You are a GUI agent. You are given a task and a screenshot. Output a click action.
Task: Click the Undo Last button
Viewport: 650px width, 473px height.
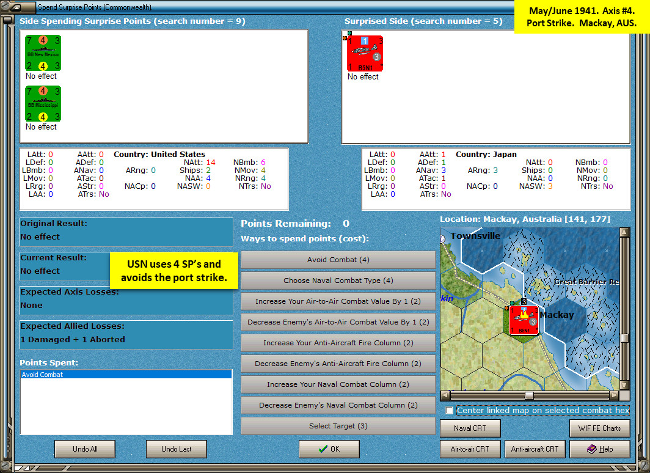click(176, 449)
